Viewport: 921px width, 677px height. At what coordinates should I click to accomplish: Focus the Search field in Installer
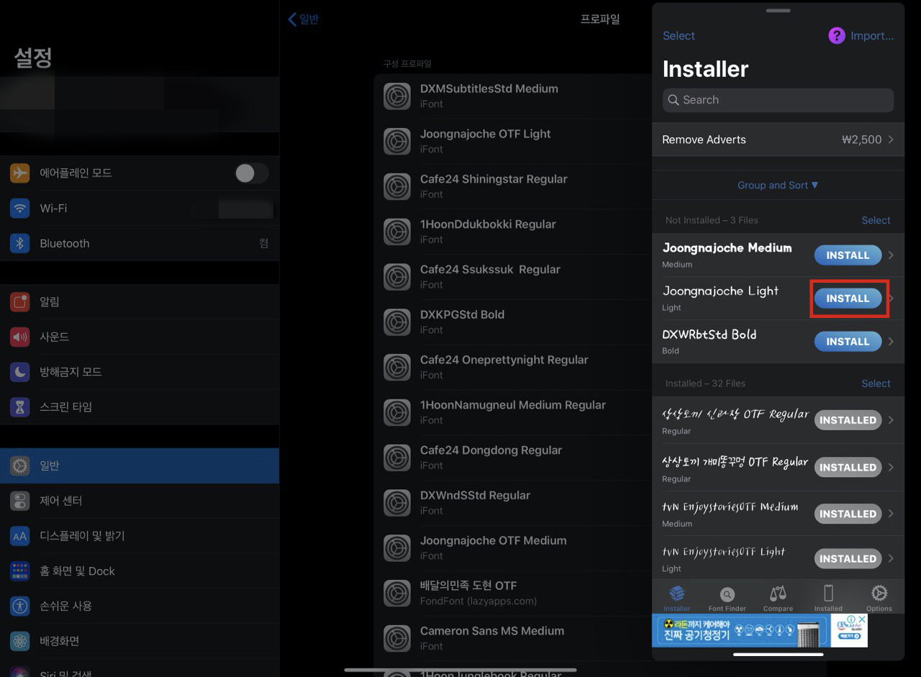pyautogui.click(x=778, y=100)
